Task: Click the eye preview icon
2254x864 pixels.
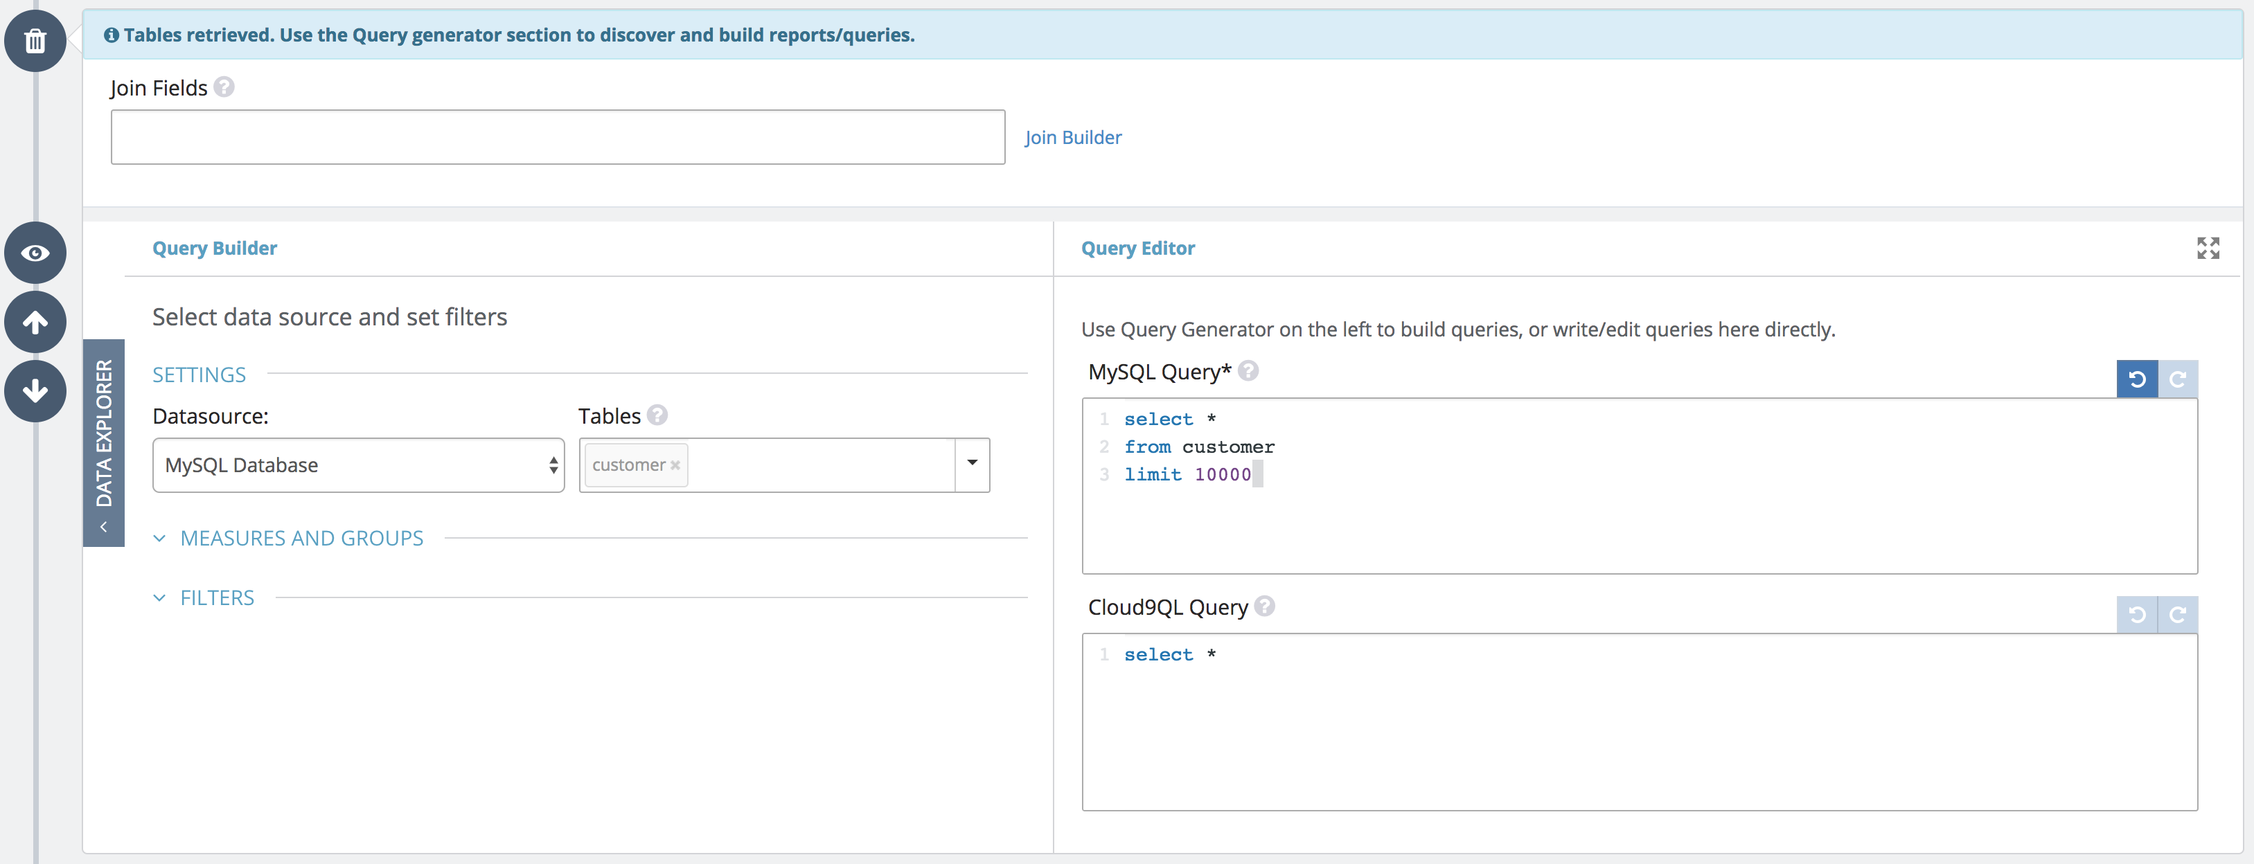Action: [x=35, y=253]
